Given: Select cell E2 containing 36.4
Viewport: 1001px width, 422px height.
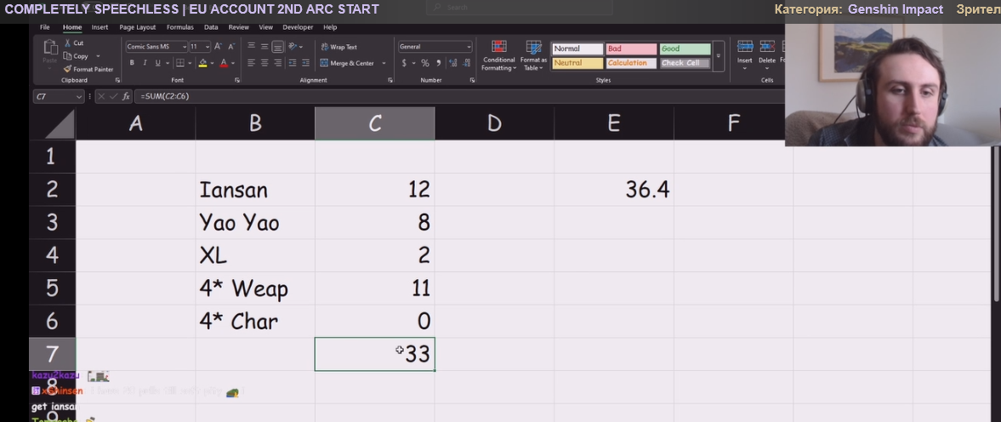Looking at the screenshot, I should (613, 190).
